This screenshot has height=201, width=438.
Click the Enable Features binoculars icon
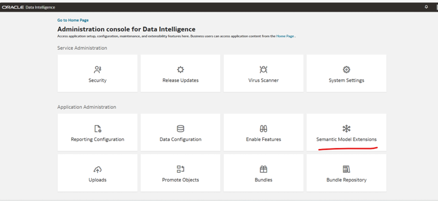pos(263,129)
